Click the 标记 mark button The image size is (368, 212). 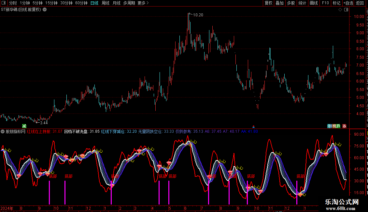pos(336,3)
